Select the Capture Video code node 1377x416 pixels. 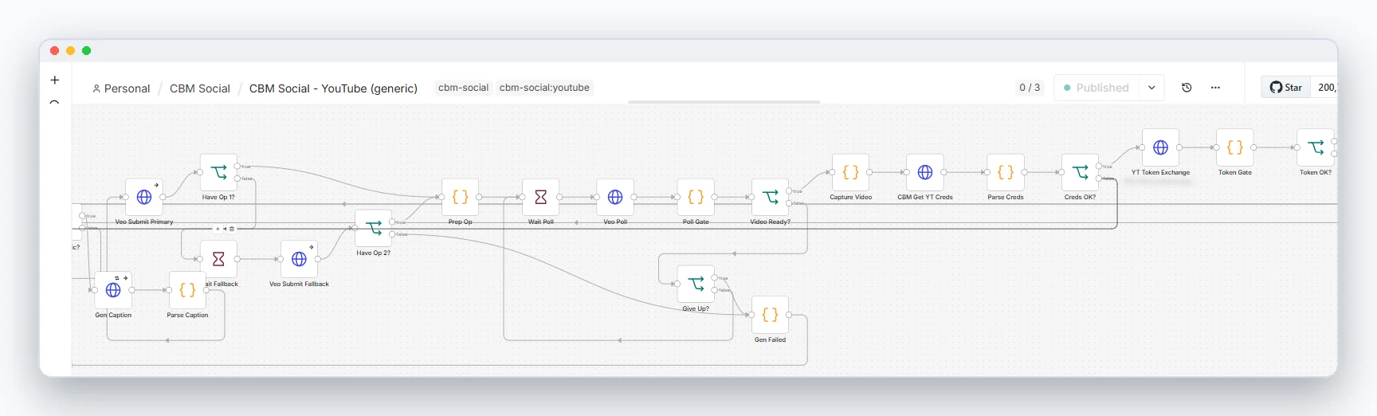850,172
